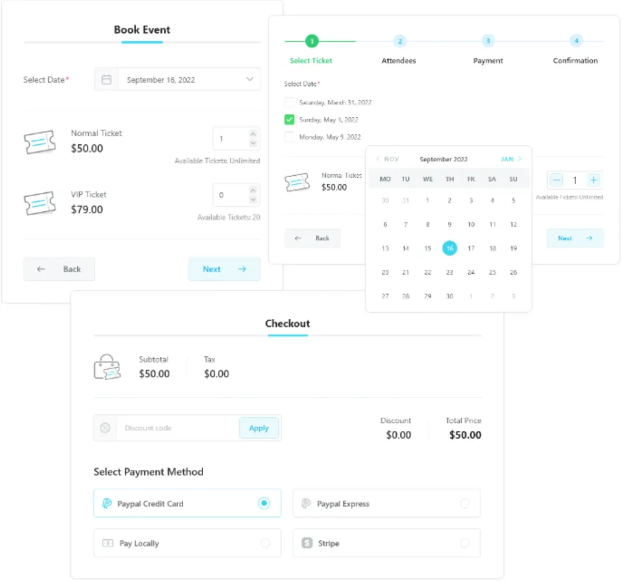Select the VIP Ticket icon

[40, 203]
